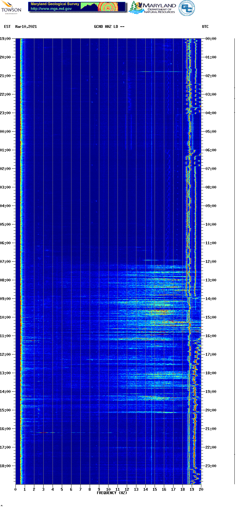Click the Towson University logo
The width and height of the screenshot is (248, 509).
point(11,7)
